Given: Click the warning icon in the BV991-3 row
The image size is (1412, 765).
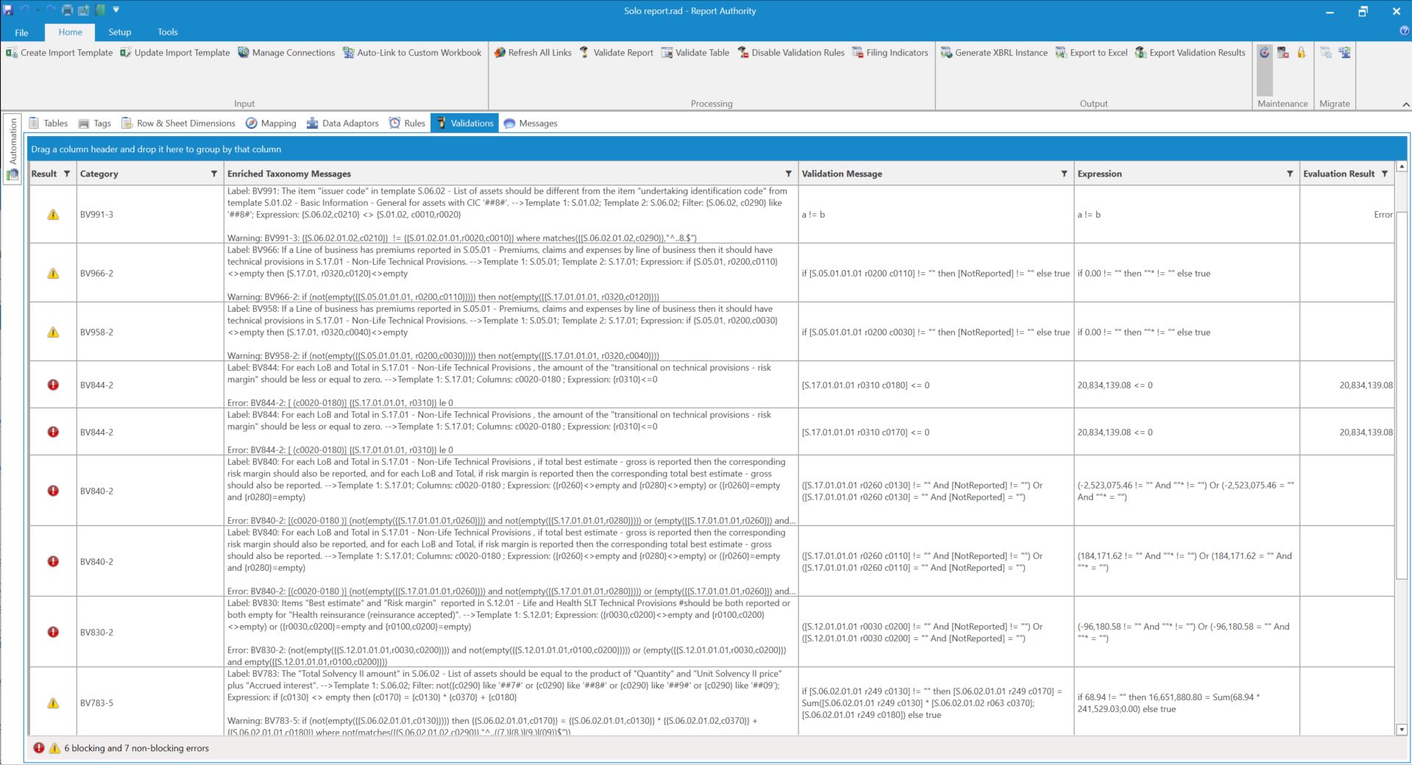Looking at the screenshot, I should pyautogui.click(x=53, y=215).
